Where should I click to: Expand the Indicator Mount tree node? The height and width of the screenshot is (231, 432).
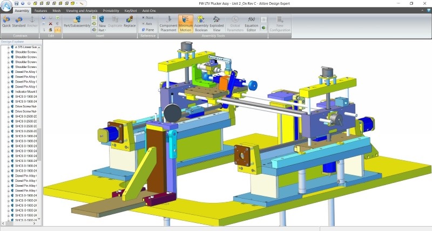(x=8, y=92)
